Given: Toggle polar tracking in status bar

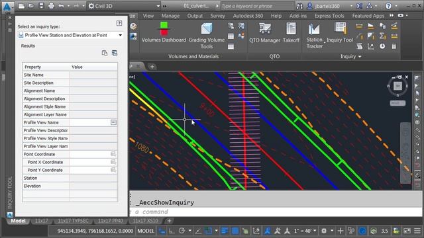Looking at the screenshot, I should click(182, 231).
